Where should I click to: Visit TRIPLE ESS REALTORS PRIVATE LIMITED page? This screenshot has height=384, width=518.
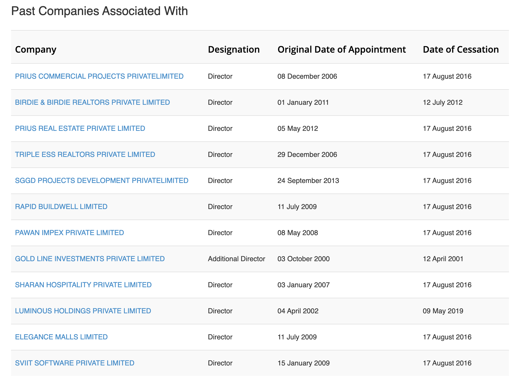85,154
